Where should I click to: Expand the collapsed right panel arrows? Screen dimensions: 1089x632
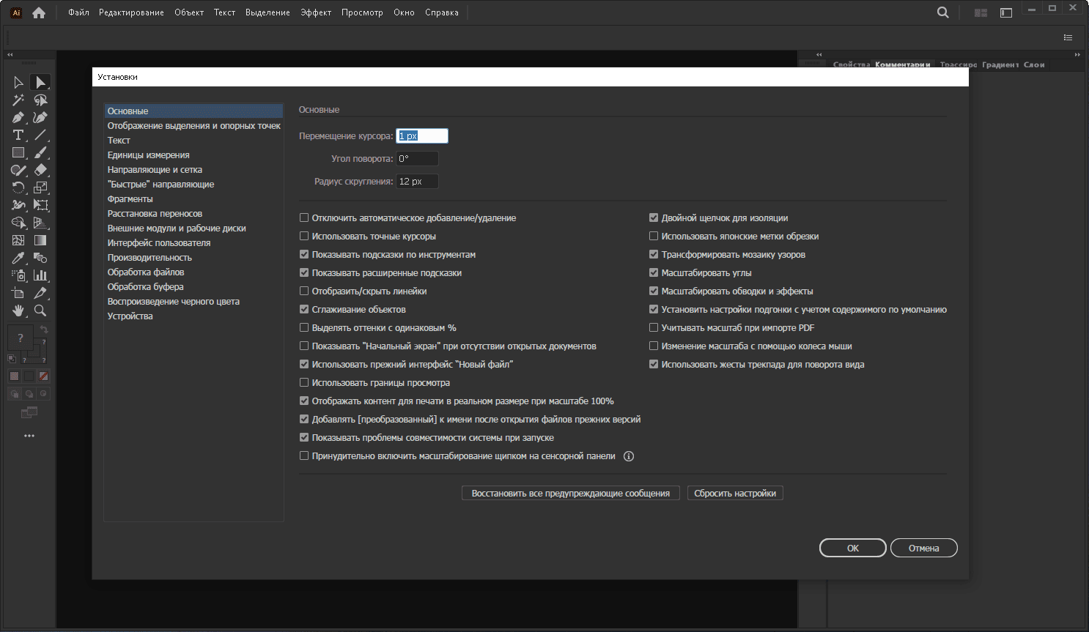pyautogui.click(x=1077, y=55)
